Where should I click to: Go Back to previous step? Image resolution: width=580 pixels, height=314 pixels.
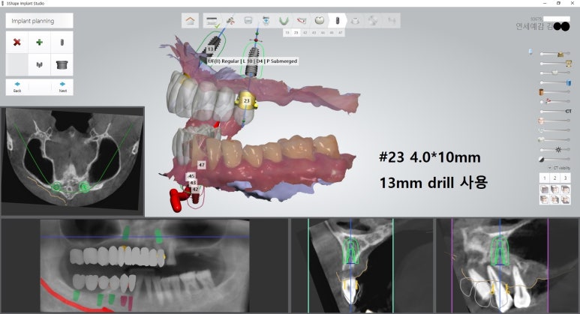pos(17,86)
